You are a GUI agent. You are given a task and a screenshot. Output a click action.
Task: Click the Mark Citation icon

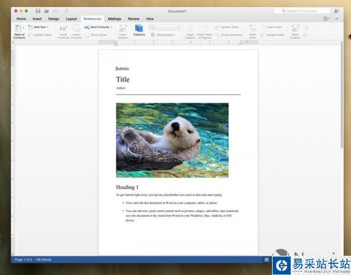(x=295, y=32)
